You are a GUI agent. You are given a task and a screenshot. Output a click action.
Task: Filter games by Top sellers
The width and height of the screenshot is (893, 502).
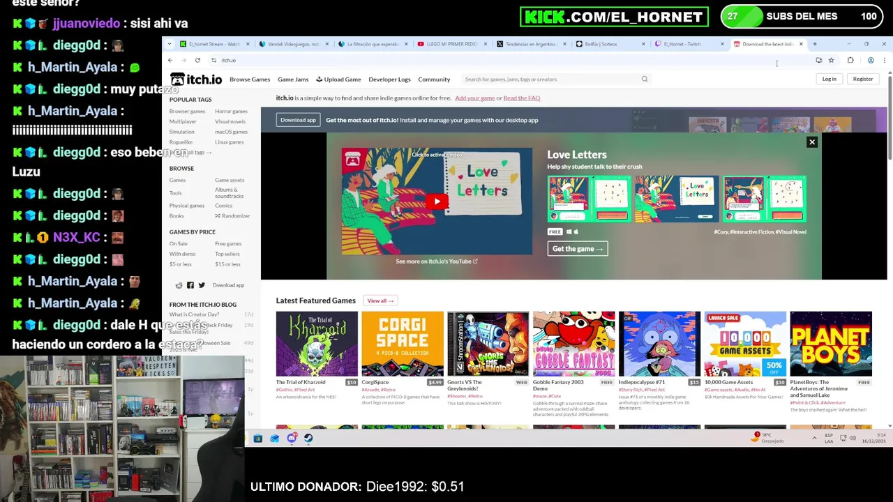tap(227, 254)
